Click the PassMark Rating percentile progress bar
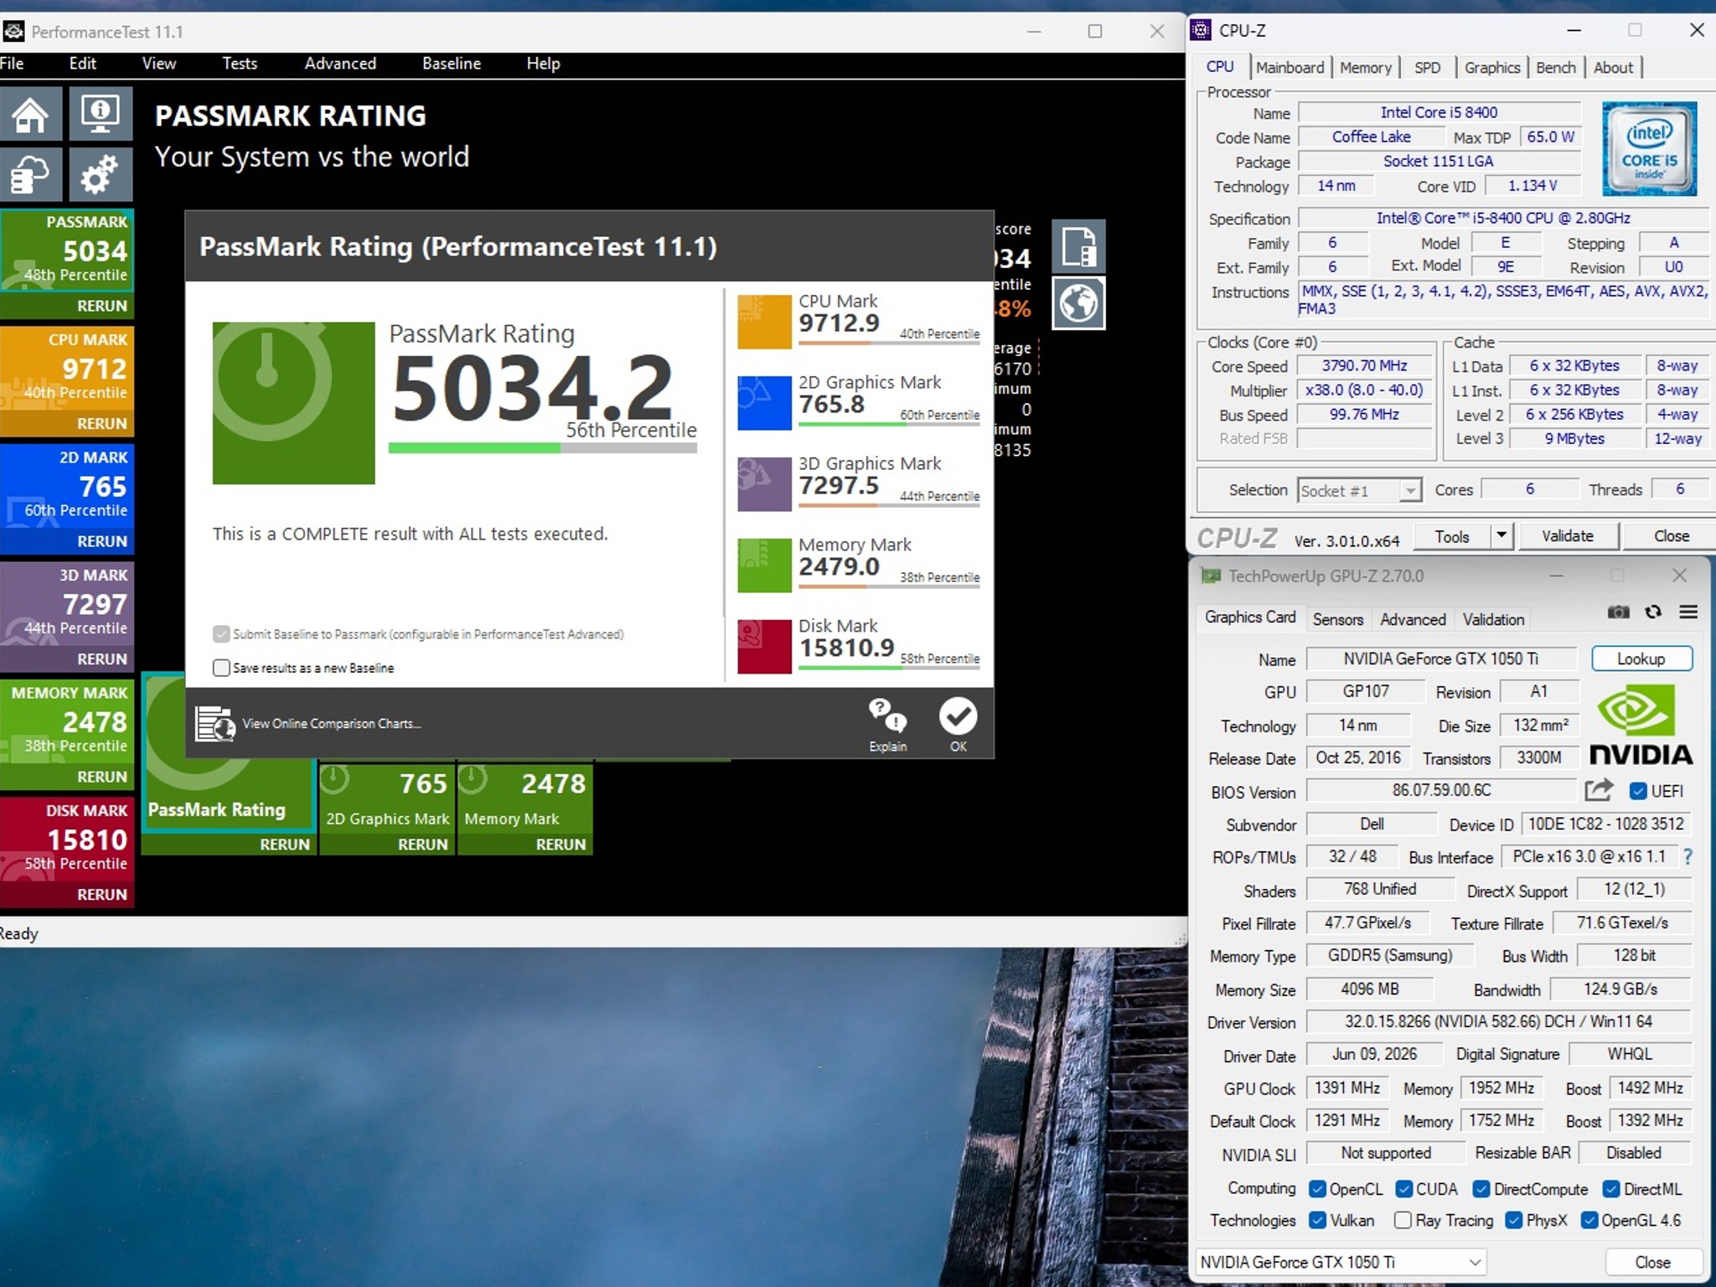Viewport: 1716px width, 1287px height. tap(543, 448)
